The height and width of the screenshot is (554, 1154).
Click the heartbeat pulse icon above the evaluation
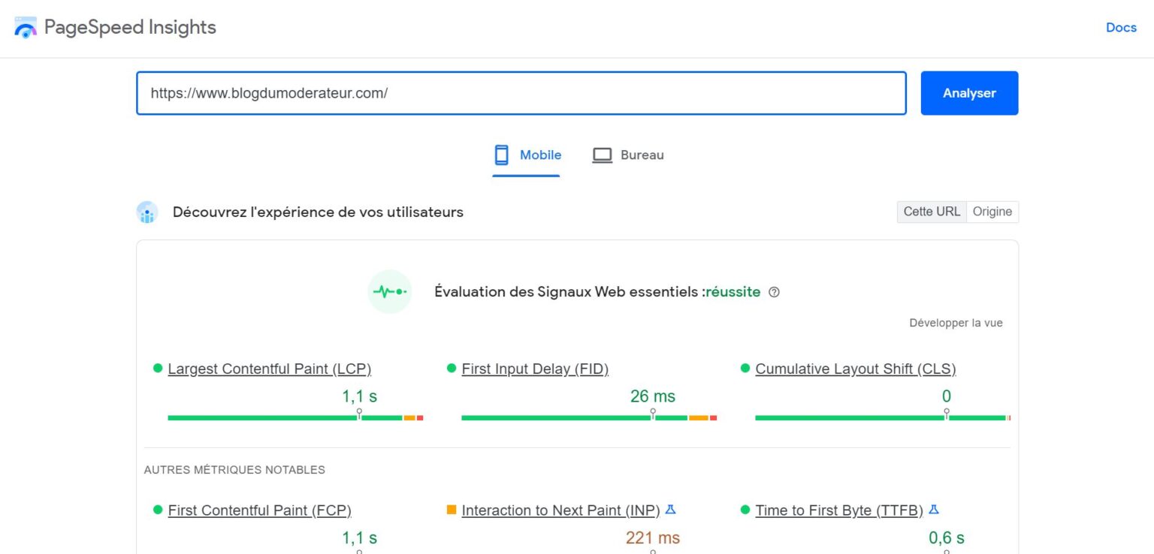(390, 291)
